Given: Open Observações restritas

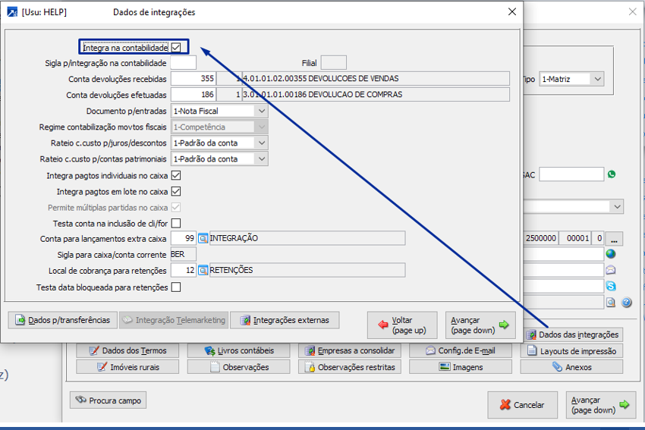Looking at the screenshot, I should (350, 367).
